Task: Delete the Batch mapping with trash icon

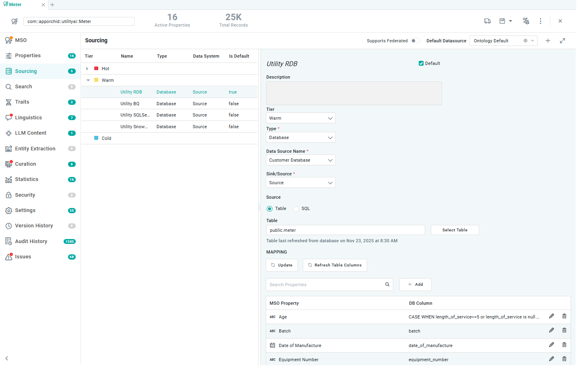Action: tap(564, 331)
